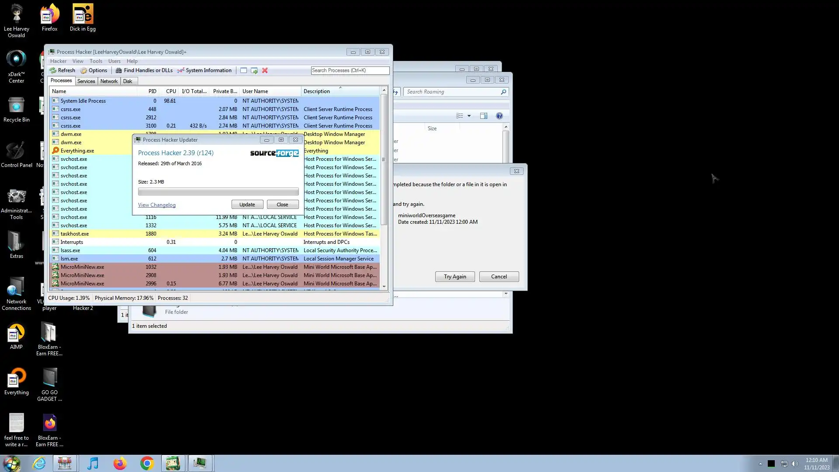Screen dimensions: 839x472
Task: Click the Update button in the updater
Action: [x=247, y=205]
